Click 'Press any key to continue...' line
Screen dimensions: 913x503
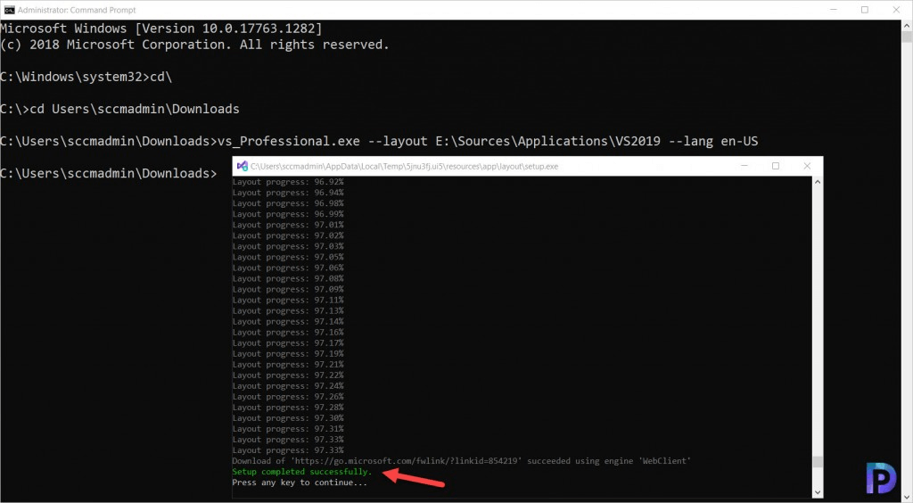click(300, 482)
